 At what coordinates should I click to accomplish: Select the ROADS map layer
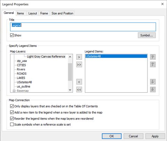tap(22, 74)
